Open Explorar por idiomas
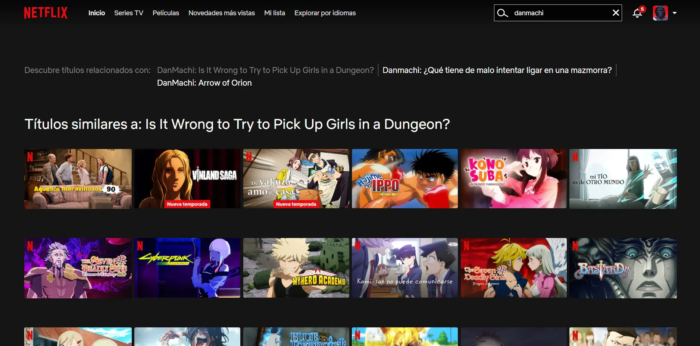The image size is (700, 346). 325,13
